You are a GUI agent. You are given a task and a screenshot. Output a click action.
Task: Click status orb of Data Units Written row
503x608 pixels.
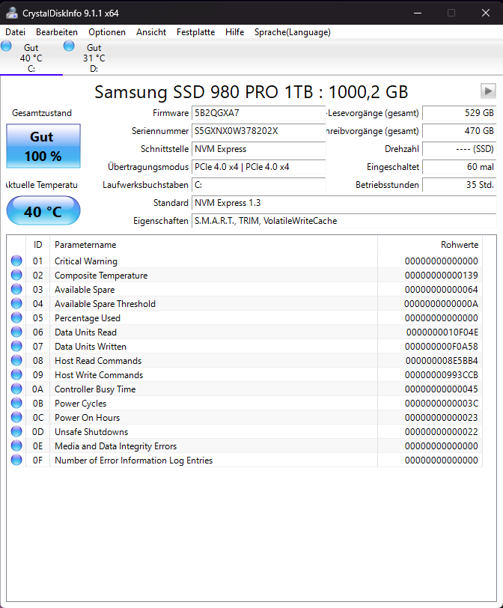16,346
